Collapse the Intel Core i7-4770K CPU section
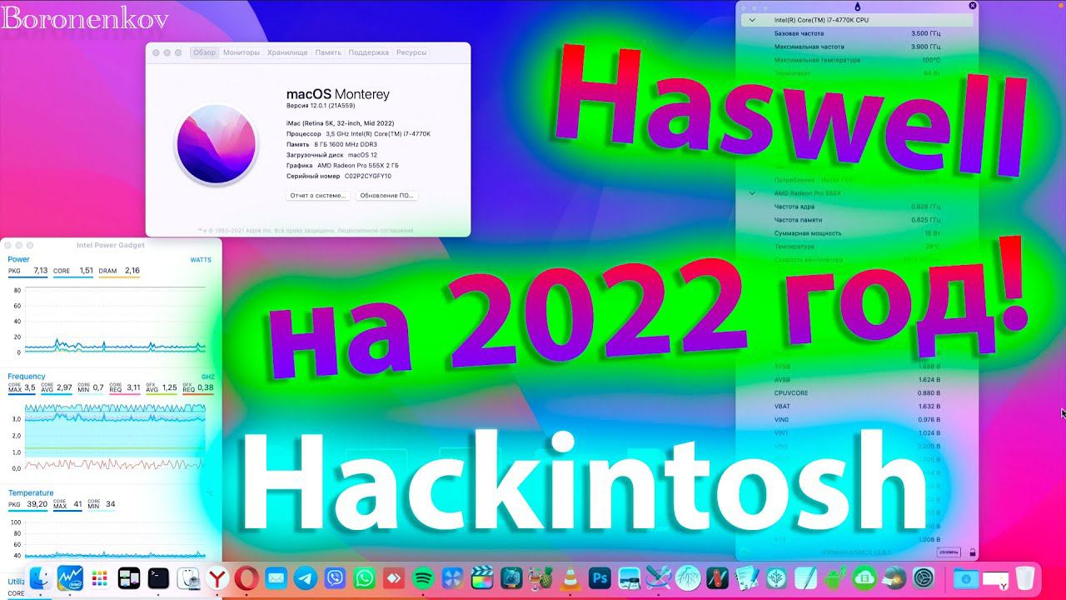The width and height of the screenshot is (1066, 600). click(753, 20)
